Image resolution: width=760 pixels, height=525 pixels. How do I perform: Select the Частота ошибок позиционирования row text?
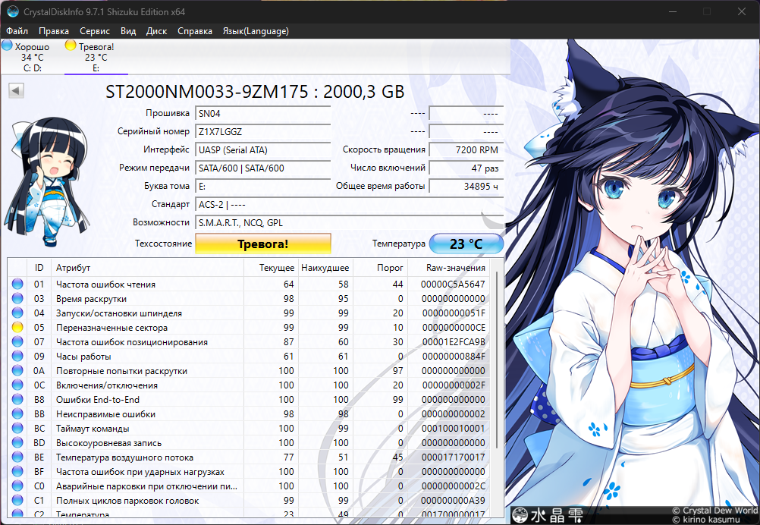point(132,342)
